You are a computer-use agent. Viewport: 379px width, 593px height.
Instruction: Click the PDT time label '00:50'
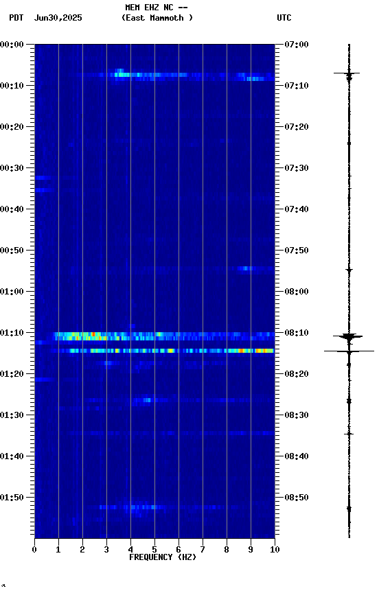[x=12, y=251]
